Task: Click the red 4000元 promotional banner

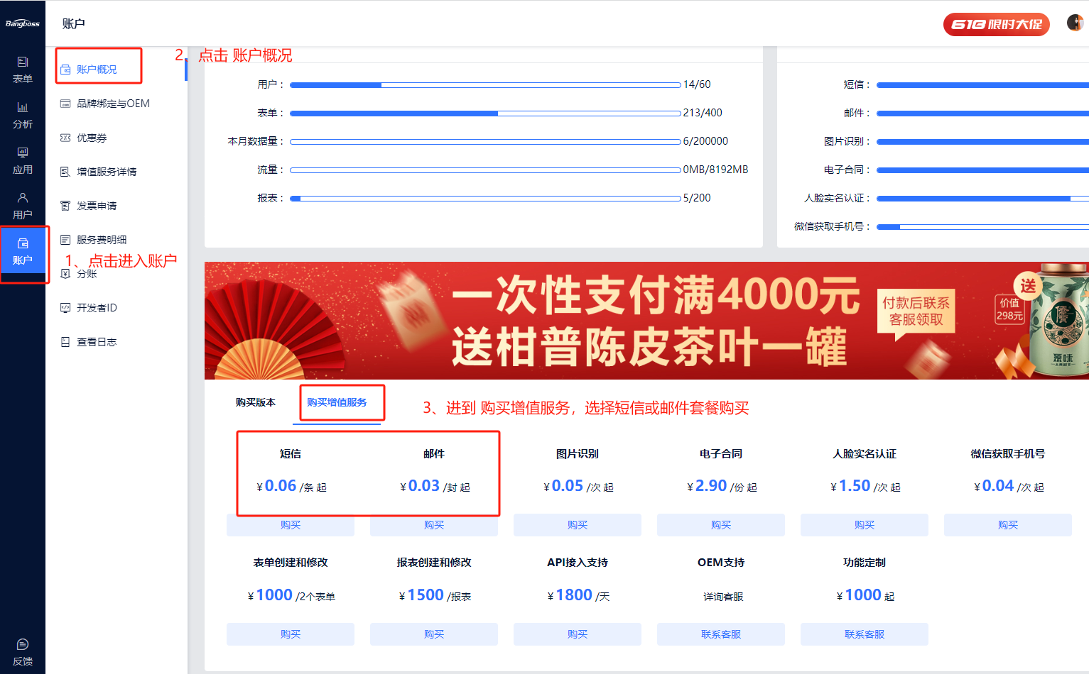Action: pyautogui.click(x=646, y=321)
